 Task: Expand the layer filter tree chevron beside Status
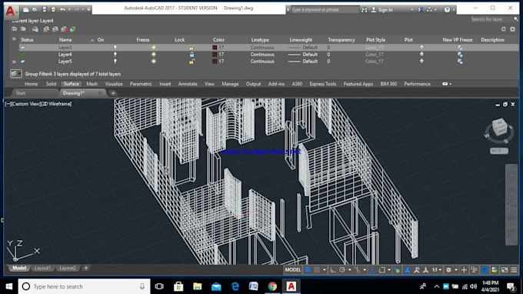tap(14, 39)
